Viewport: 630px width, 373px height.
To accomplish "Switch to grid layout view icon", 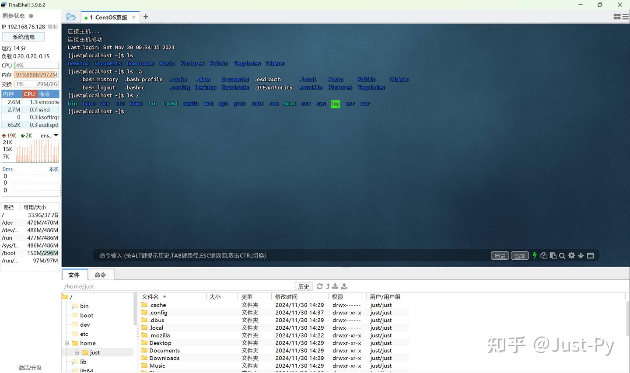I will [x=617, y=17].
